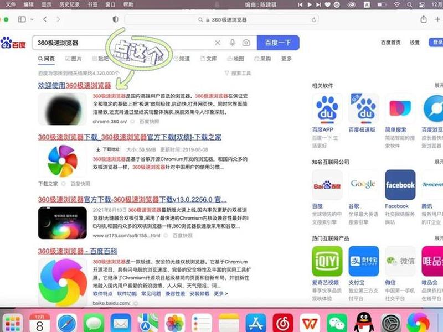The height and width of the screenshot is (332, 443).
Task: Select the 网页 search tab
Action: pos(47,59)
